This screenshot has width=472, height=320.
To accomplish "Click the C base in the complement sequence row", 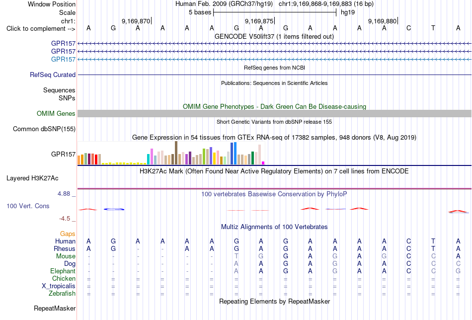I will click(408, 28).
